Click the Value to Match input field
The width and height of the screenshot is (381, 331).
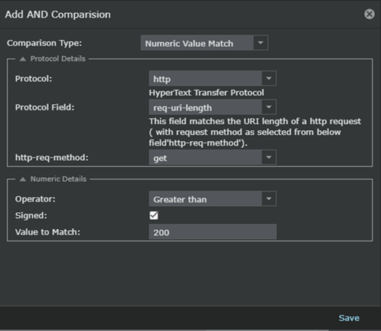coord(213,232)
